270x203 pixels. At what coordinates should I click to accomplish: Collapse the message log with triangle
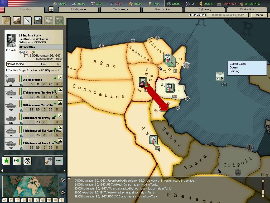click(69, 179)
